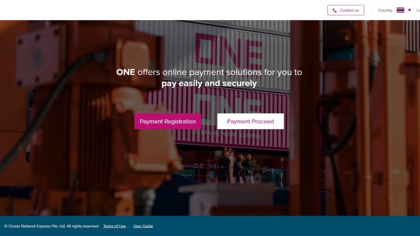Click the ONE logo on upper container
The width and height of the screenshot is (420, 236).
(x=229, y=52)
